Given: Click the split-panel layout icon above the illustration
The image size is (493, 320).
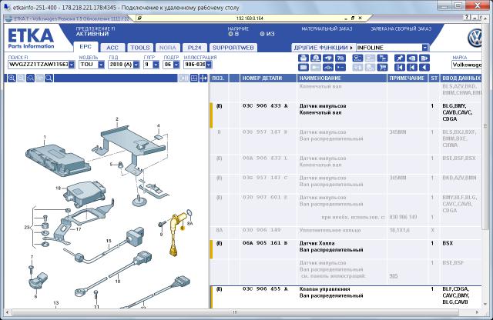Looking at the screenshot, I should click(x=194, y=78).
